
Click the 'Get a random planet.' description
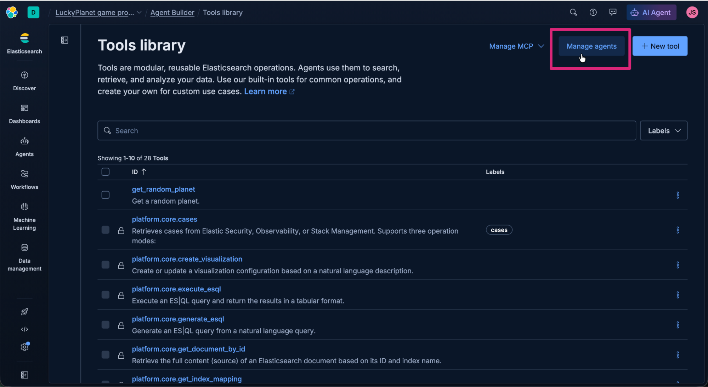166,201
